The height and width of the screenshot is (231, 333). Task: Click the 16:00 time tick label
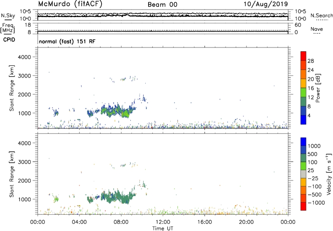point(204,222)
